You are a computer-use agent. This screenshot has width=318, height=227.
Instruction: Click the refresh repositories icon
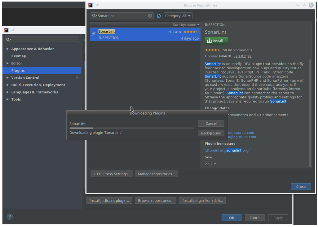(x=159, y=16)
